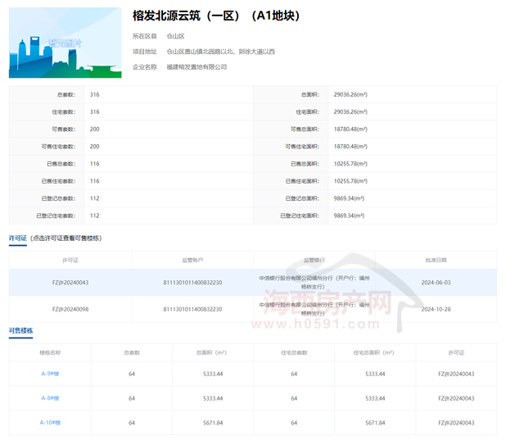The image size is (524, 445).
Task: Open the A-9#楼 building link
Action: pyautogui.click(x=50, y=374)
